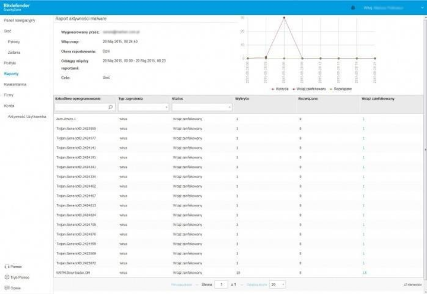Toggle the first chart legend entry with red marker

point(280,89)
